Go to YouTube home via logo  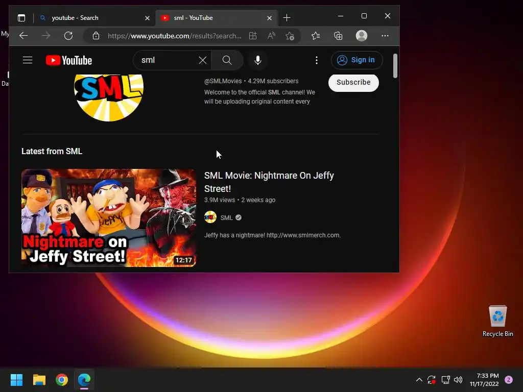(x=69, y=60)
